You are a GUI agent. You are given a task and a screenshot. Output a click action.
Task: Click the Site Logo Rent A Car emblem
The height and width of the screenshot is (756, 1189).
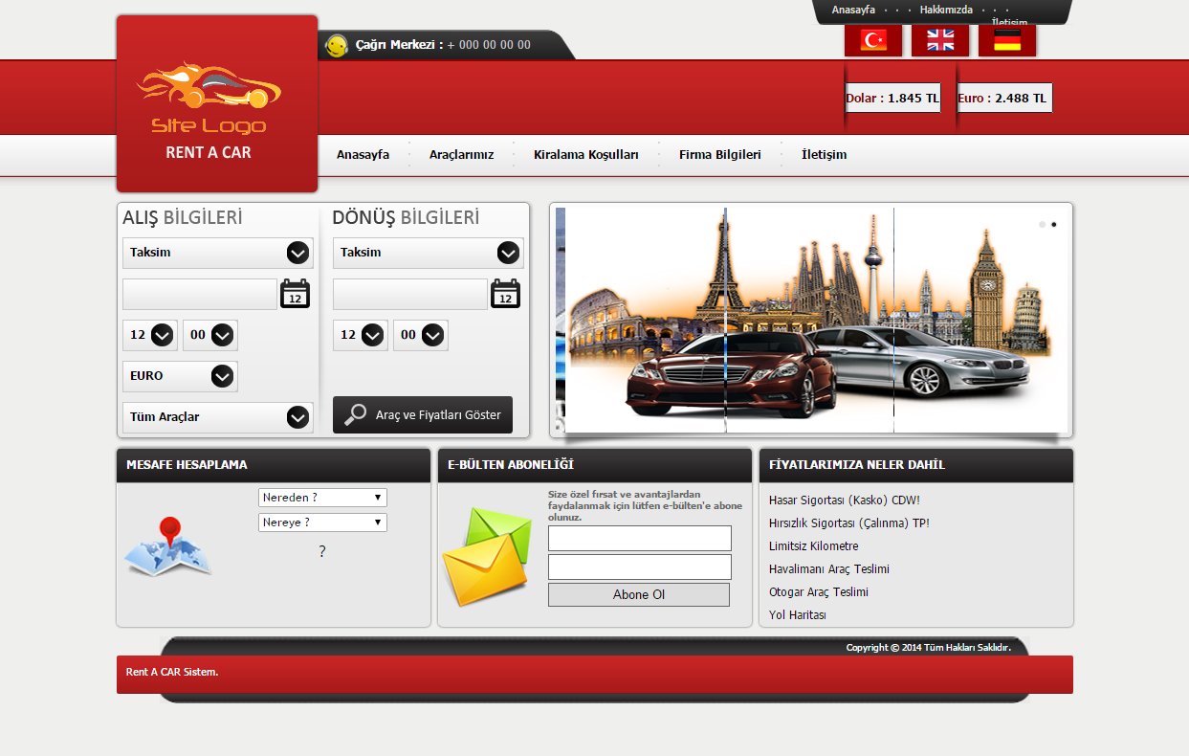click(x=217, y=103)
